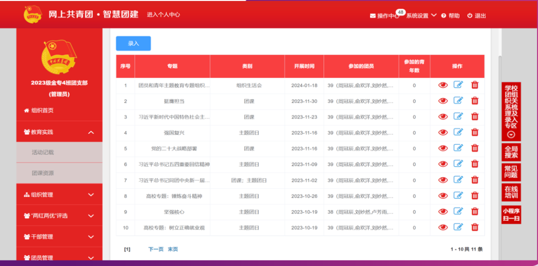Expand the 组织管理 sidebar section

click(91, 195)
